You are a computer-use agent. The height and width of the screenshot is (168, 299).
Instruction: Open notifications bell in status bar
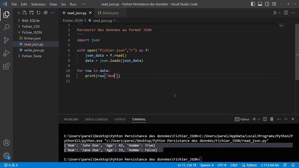[x=293, y=165]
